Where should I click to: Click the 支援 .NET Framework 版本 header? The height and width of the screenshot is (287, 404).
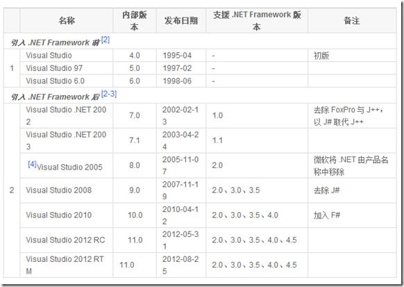[257, 21]
